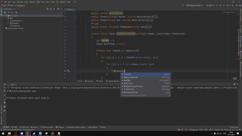This screenshot has height=136, width=242.
Task: Click the Debug bug icon
Action: 220,6
